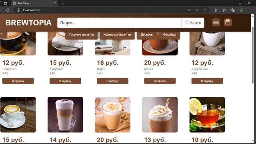This screenshot has height=144, width=256.
Task: Click the Найти search button
Action: click(x=193, y=23)
